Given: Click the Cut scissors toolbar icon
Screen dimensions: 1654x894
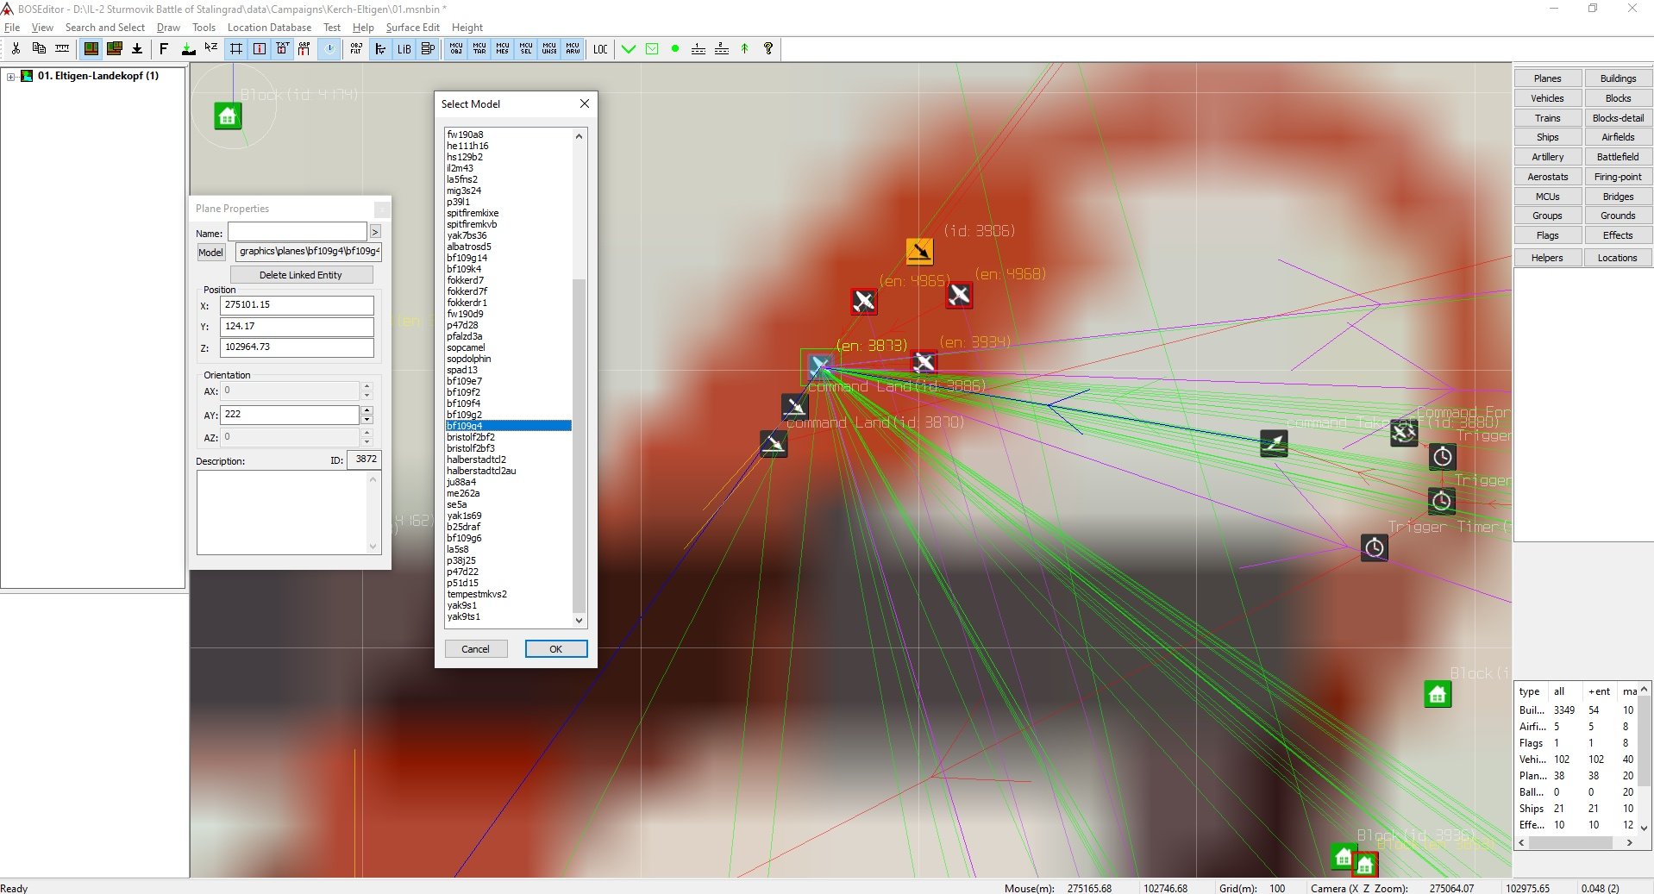Looking at the screenshot, I should [x=16, y=49].
